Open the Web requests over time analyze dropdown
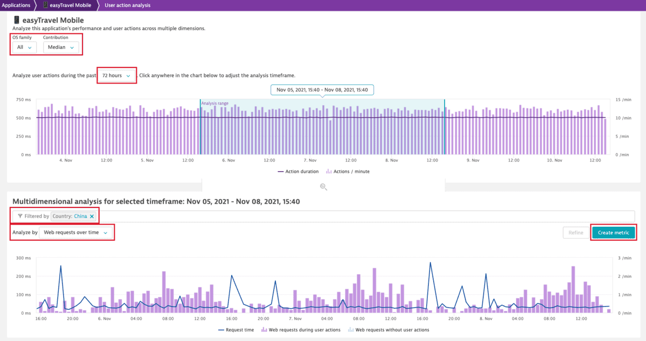 pos(76,232)
